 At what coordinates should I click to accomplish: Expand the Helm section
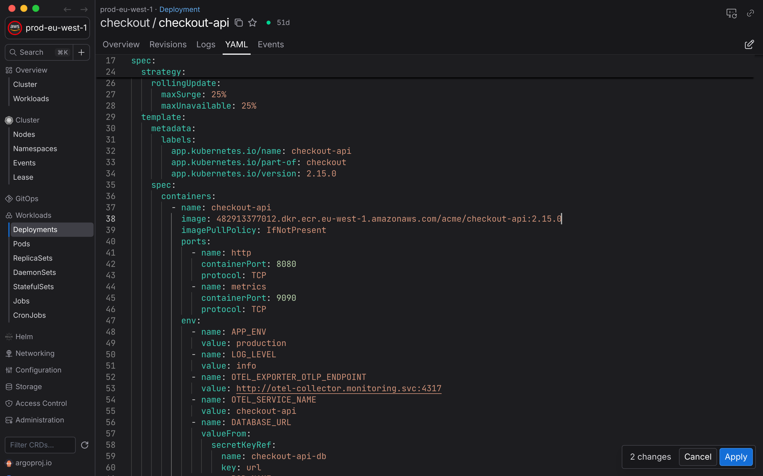[24, 336]
